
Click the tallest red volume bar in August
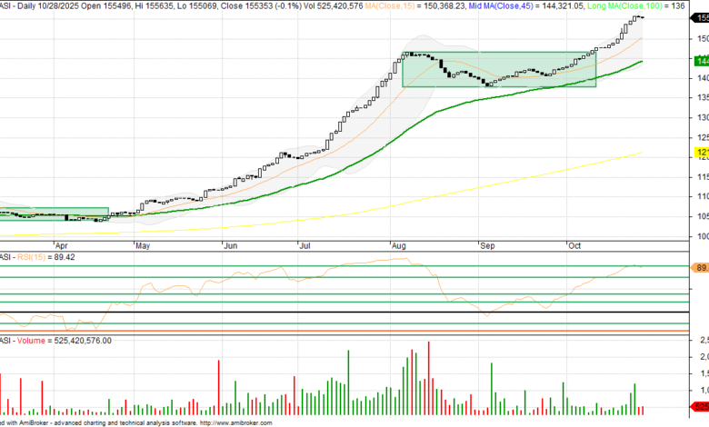coord(426,380)
